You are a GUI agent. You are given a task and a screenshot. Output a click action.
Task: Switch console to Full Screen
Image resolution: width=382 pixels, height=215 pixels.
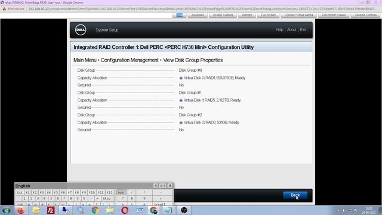[268, 15]
